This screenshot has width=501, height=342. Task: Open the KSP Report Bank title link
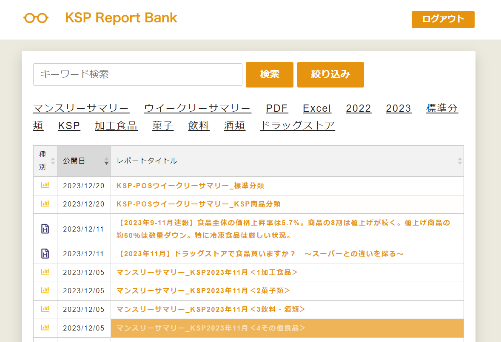click(x=121, y=18)
